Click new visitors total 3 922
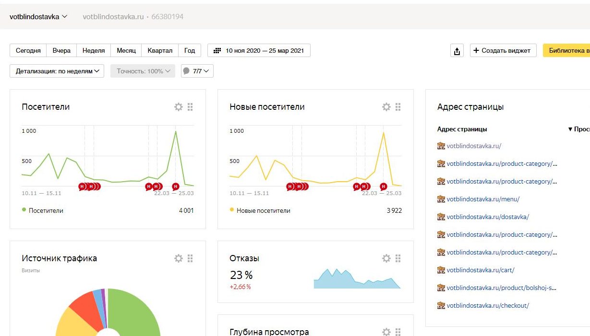590x336 pixels. pyautogui.click(x=394, y=210)
